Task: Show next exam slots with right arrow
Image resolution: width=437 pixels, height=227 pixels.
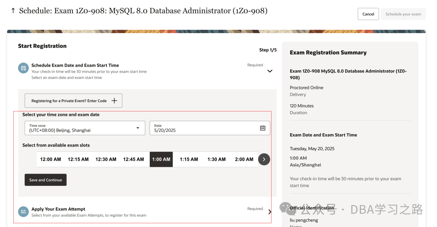Action: coord(264,160)
